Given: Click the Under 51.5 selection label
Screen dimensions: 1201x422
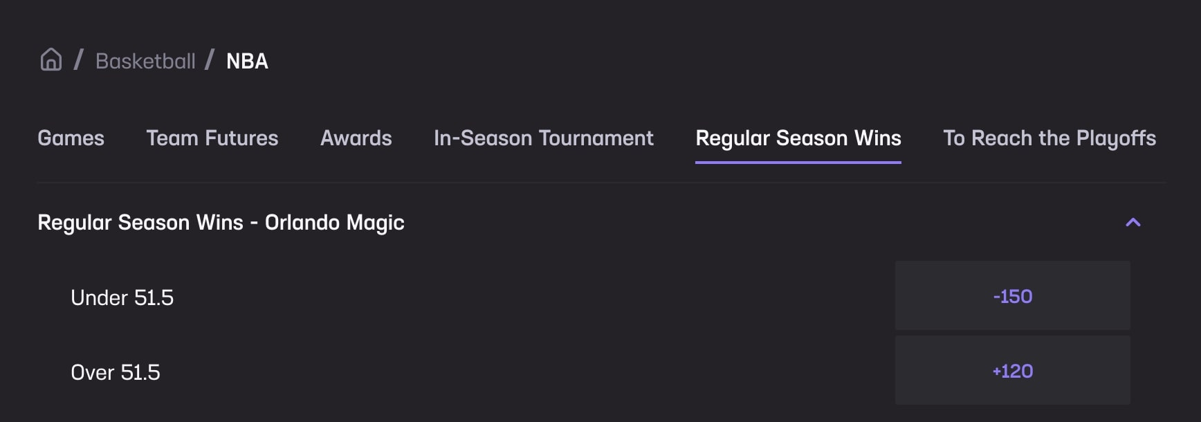Looking at the screenshot, I should pos(122,297).
